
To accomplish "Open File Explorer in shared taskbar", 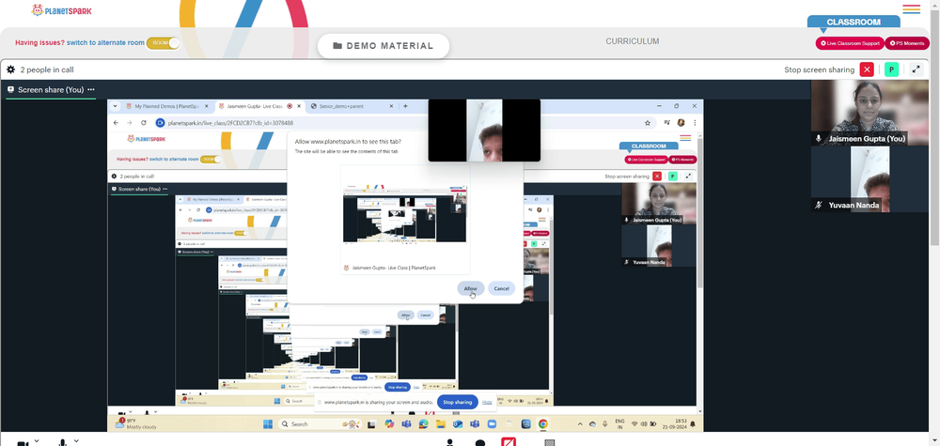I will (441, 423).
